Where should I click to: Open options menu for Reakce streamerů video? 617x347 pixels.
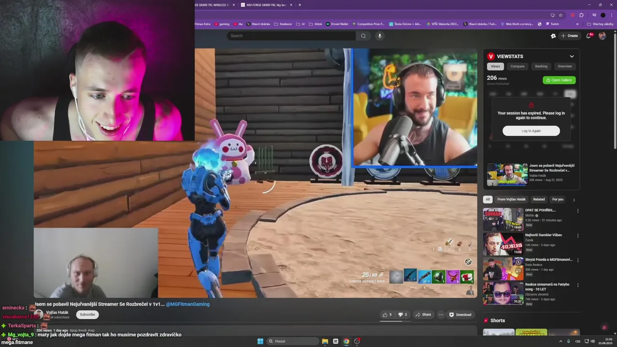(x=577, y=284)
